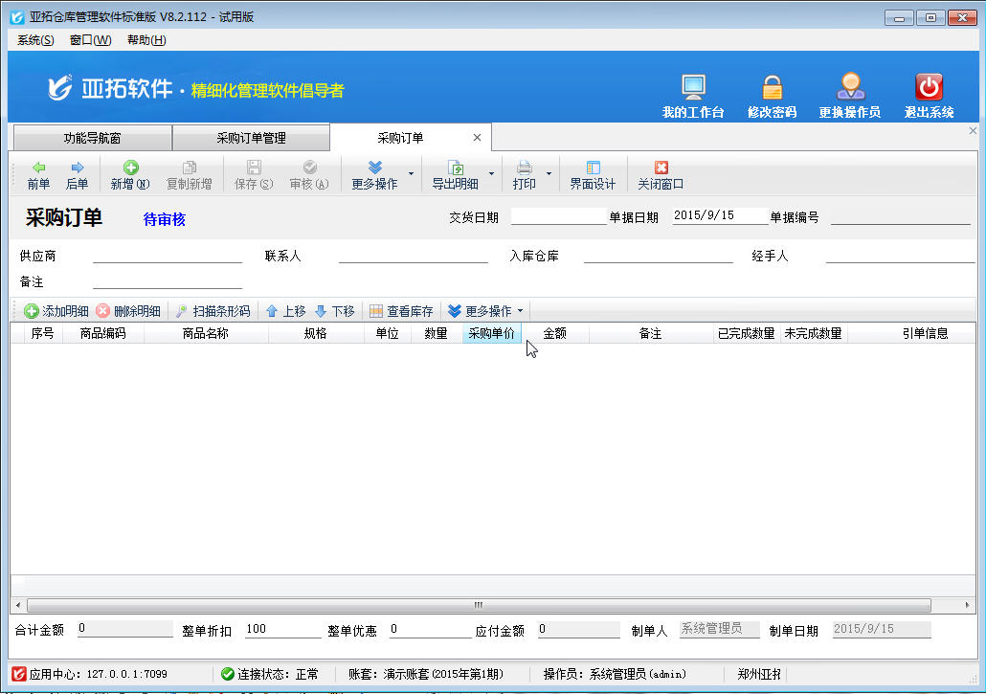Viewport: 986px width, 694px height.
Task: Check stock with 查看库存
Action: pyautogui.click(x=401, y=311)
